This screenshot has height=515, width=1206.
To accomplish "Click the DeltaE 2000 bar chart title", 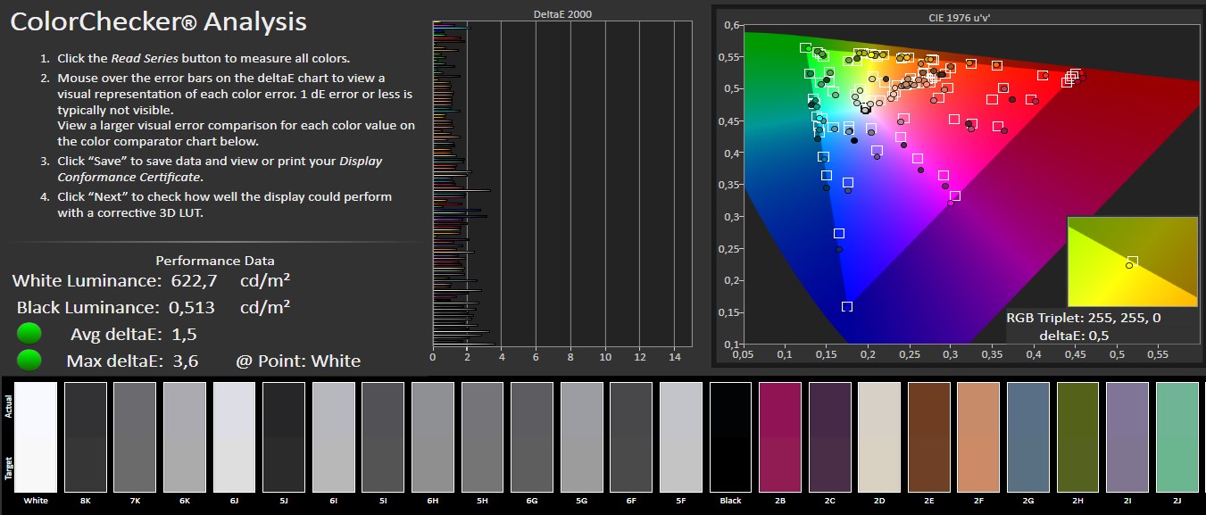I will (x=561, y=14).
